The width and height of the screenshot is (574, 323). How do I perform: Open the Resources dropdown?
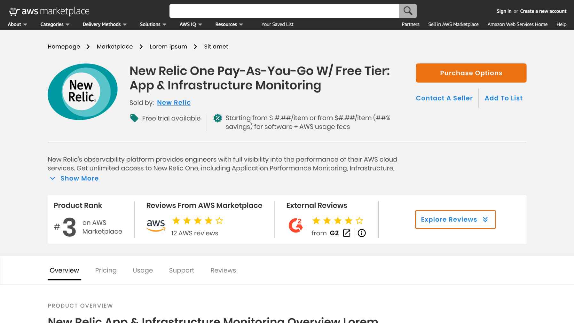tap(229, 24)
